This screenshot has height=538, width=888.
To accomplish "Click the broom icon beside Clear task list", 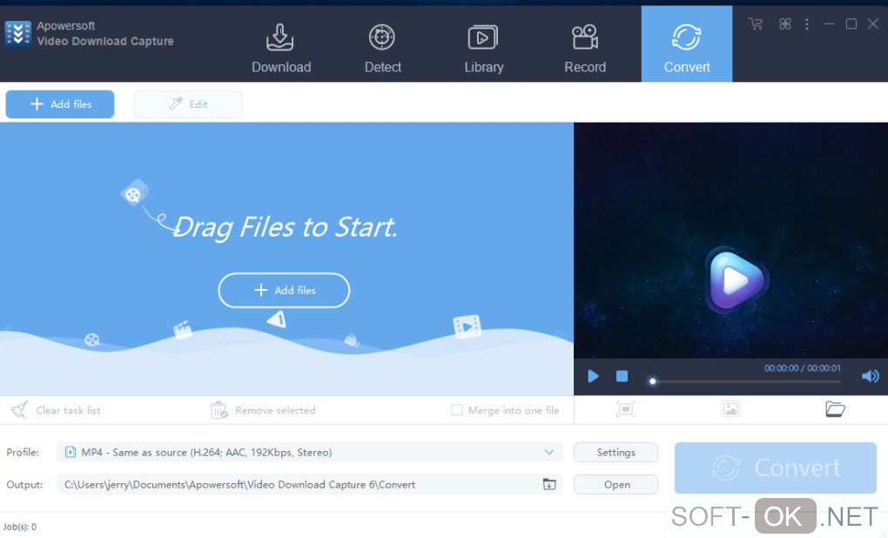I will coord(20,410).
